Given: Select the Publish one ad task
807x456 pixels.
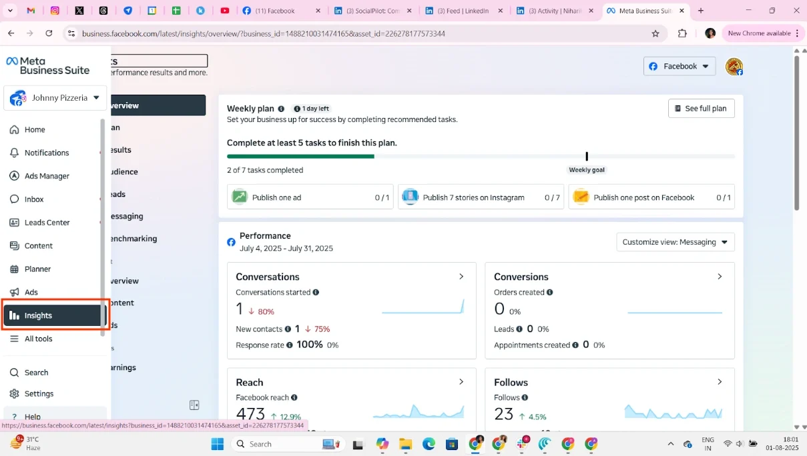Looking at the screenshot, I should [310, 197].
